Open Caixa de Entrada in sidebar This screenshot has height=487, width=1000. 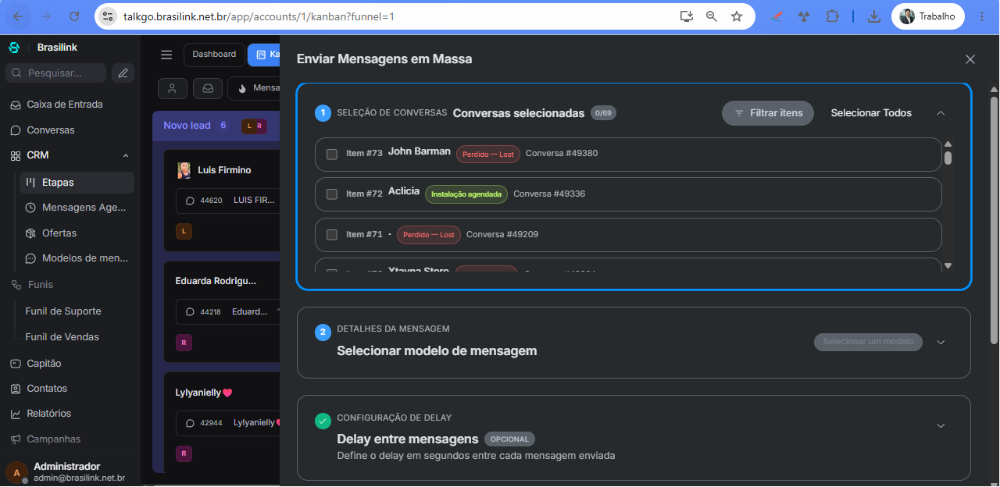tap(65, 105)
